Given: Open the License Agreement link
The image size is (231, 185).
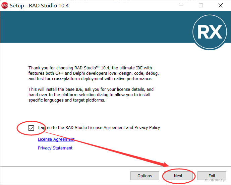Looking at the screenshot, I should (x=56, y=139).
